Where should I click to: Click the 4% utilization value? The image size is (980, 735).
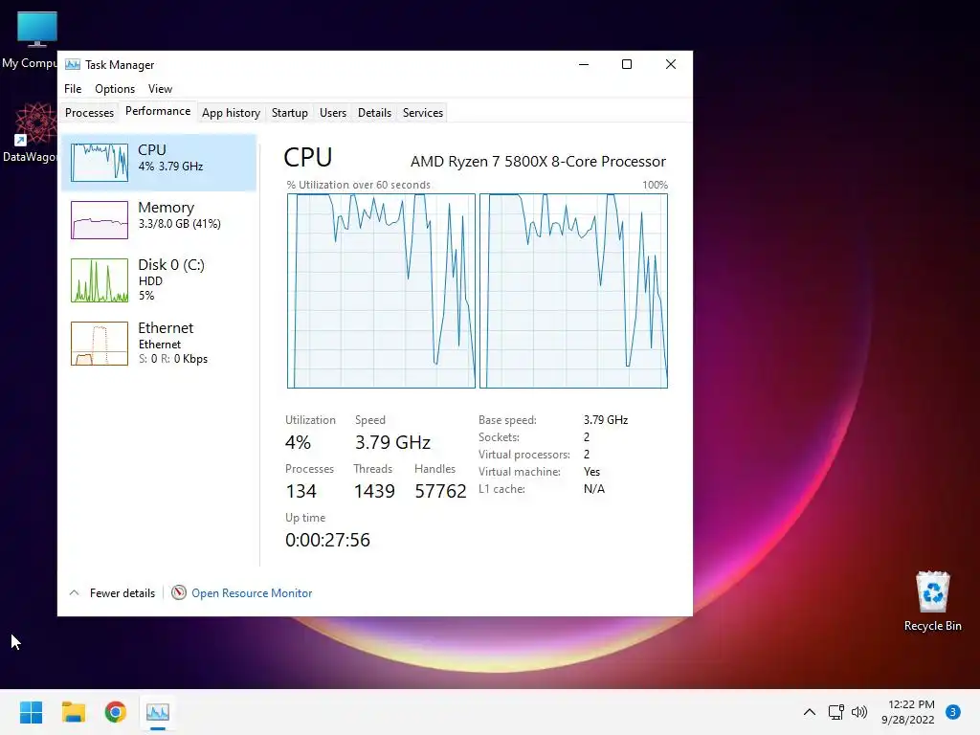click(298, 442)
